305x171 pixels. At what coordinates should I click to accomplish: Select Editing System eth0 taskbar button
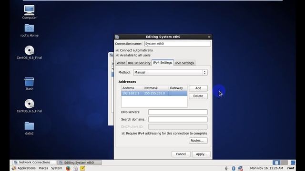point(80,162)
